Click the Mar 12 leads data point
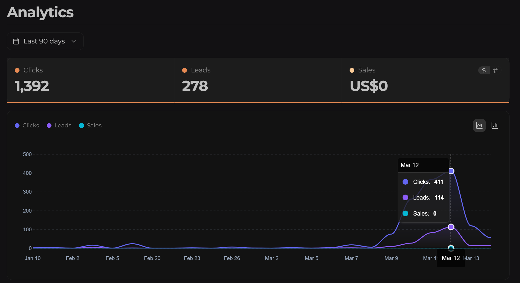 [x=451, y=227]
